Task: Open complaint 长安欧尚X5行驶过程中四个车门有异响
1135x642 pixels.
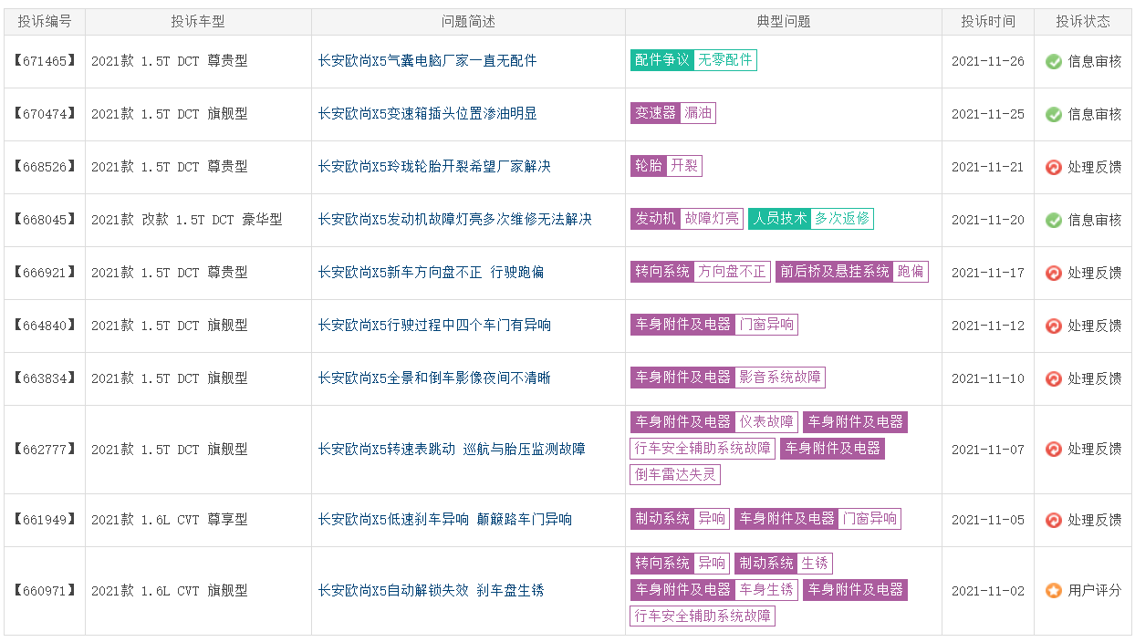Action: pyautogui.click(x=434, y=326)
